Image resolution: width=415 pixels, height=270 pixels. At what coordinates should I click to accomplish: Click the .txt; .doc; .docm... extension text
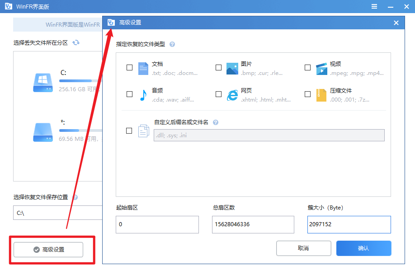(x=174, y=73)
